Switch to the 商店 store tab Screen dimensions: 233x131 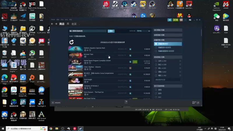(x=62, y=24)
